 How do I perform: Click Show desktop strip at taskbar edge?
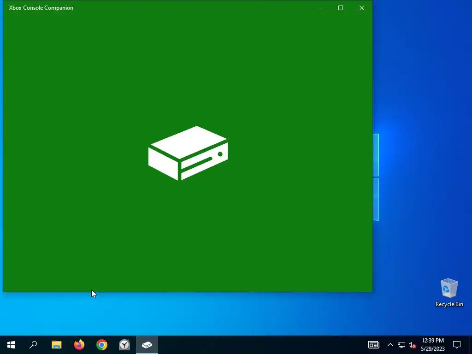pos(471,345)
